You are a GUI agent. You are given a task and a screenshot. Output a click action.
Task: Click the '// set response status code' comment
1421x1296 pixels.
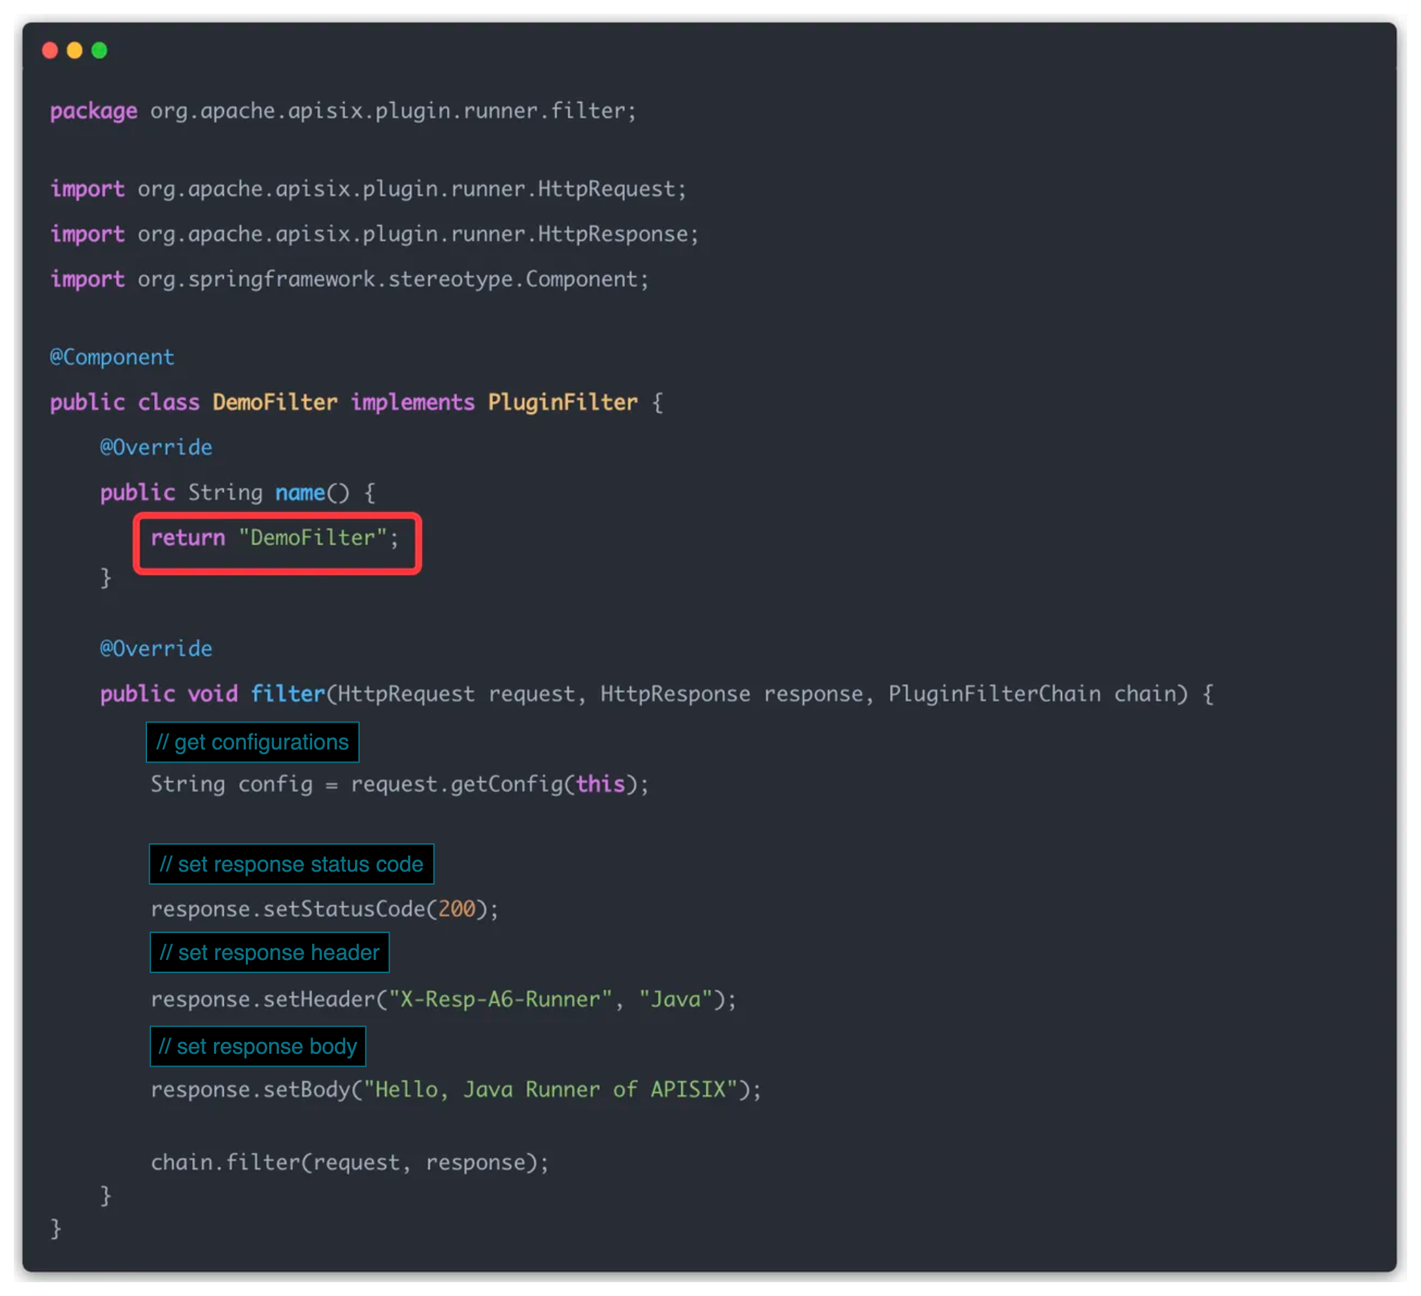[291, 863]
